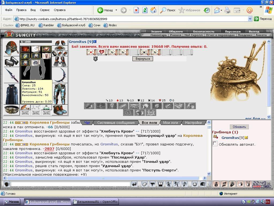Click the running man chat icon

[169, 184]
